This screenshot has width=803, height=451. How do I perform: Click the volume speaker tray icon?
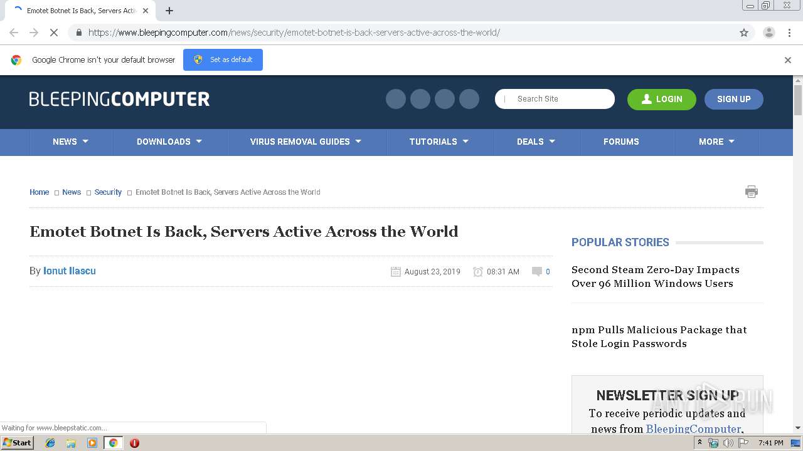pos(728,443)
